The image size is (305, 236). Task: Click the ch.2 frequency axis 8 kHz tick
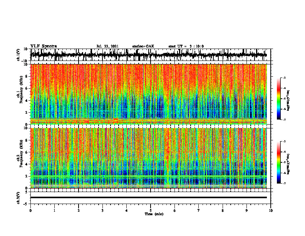pos(27,140)
